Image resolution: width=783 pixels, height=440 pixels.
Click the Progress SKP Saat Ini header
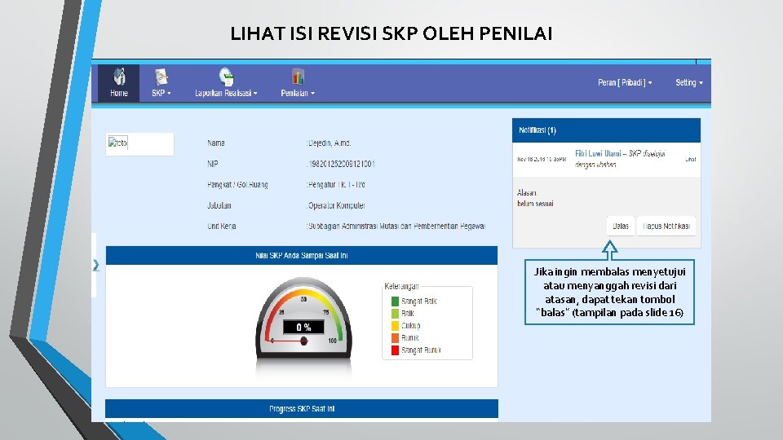302,408
